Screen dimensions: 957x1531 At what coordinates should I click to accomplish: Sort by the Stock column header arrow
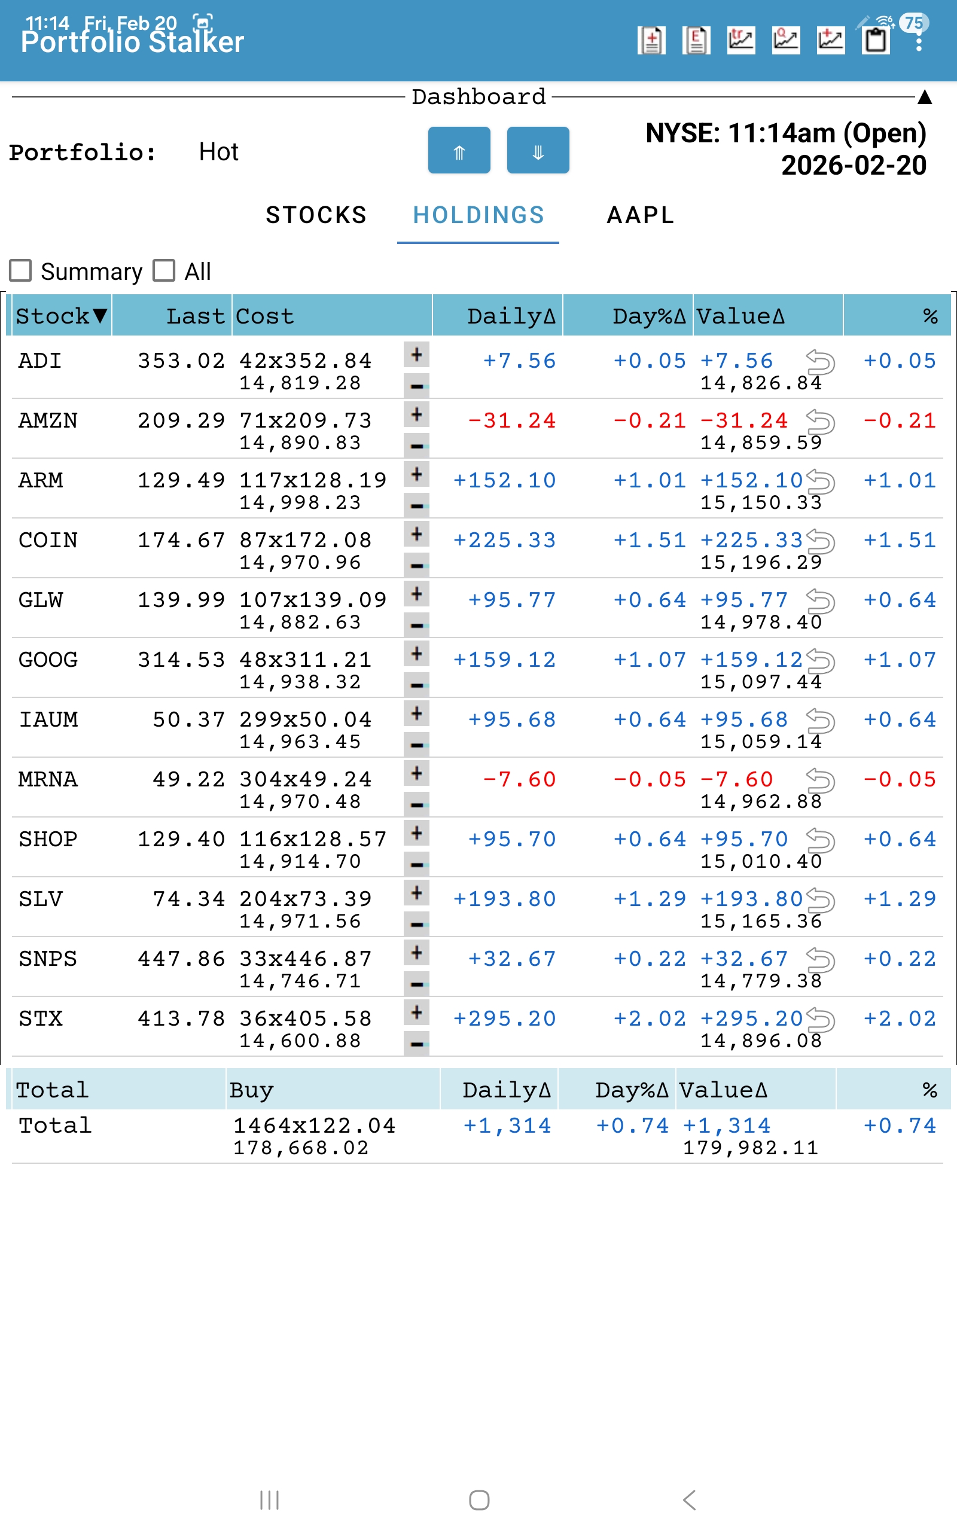[x=99, y=316]
